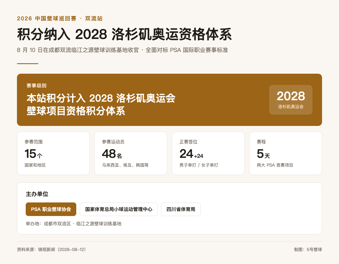
Task: Click the 主办单位 section heading
Action: [37, 194]
